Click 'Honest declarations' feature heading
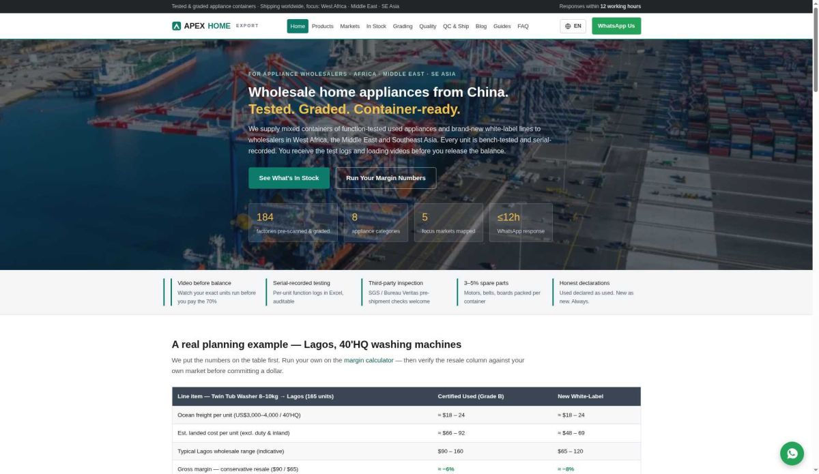The height and width of the screenshot is (474, 819). click(x=584, y=283)
